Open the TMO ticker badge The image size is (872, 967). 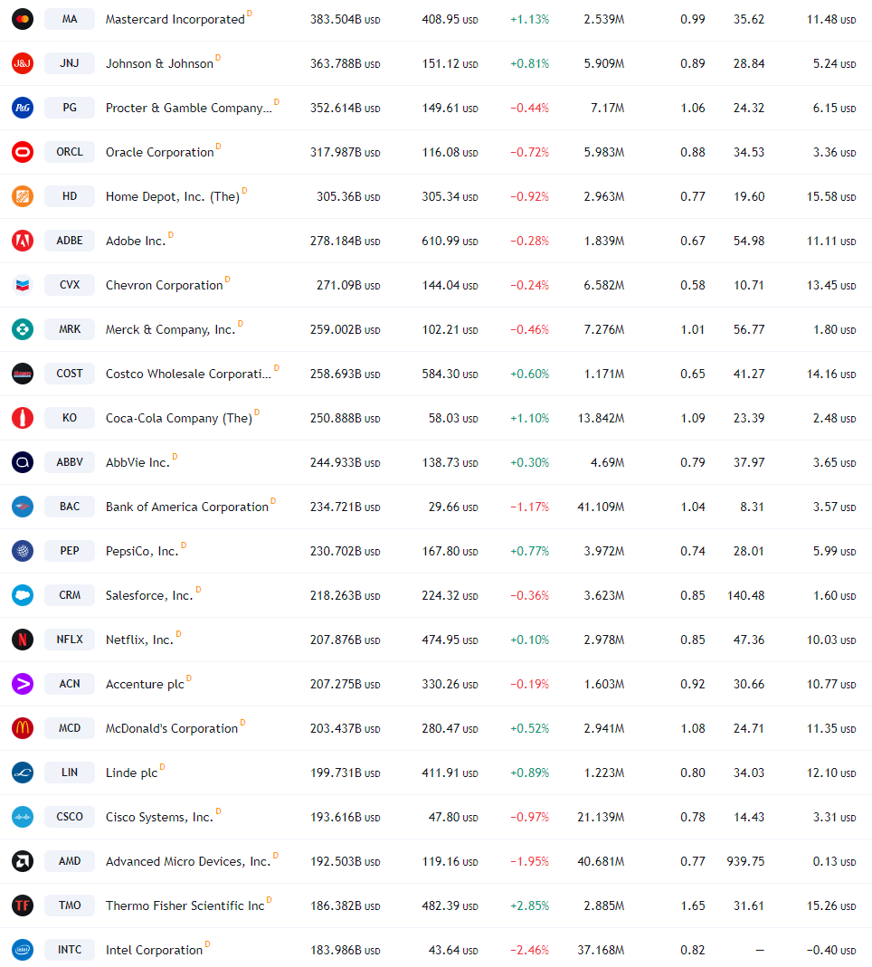click(x=70, y=905)
